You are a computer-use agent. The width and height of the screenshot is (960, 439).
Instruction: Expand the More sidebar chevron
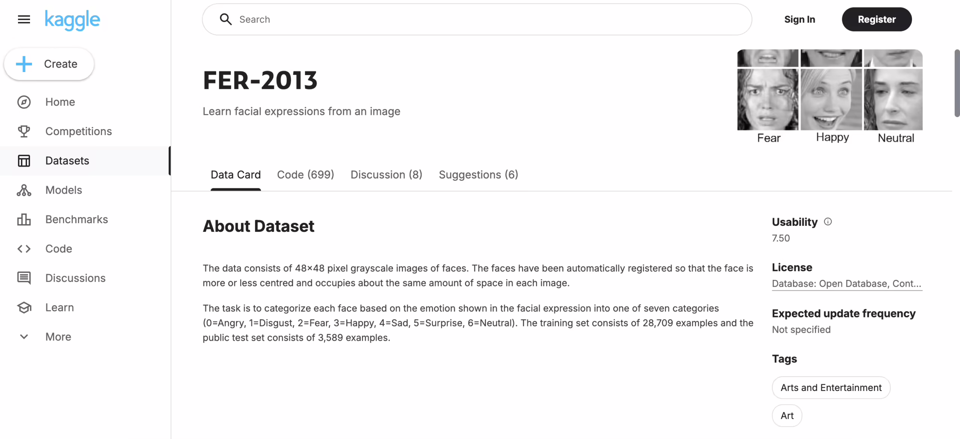pos(24,337)
